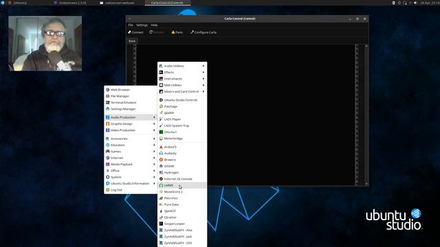Open ZynAddSubFX - Jack entry

pyautogui.click(x=182, y=237)
